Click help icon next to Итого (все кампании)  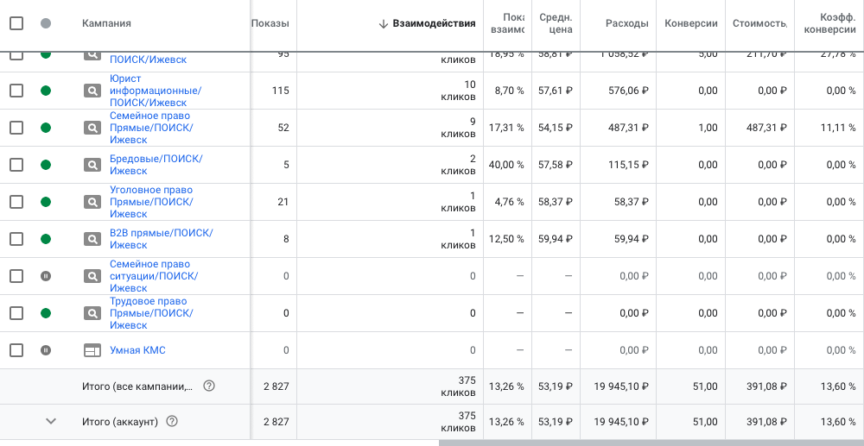(209, 386)
